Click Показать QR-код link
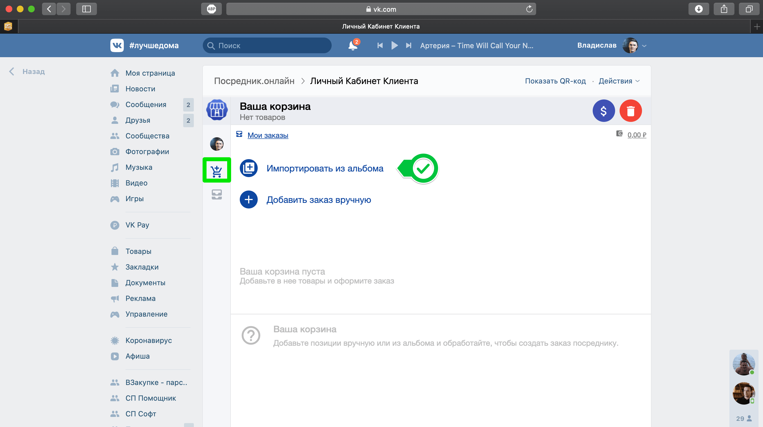Screen dimensions: 763x427 pos(555,81)
